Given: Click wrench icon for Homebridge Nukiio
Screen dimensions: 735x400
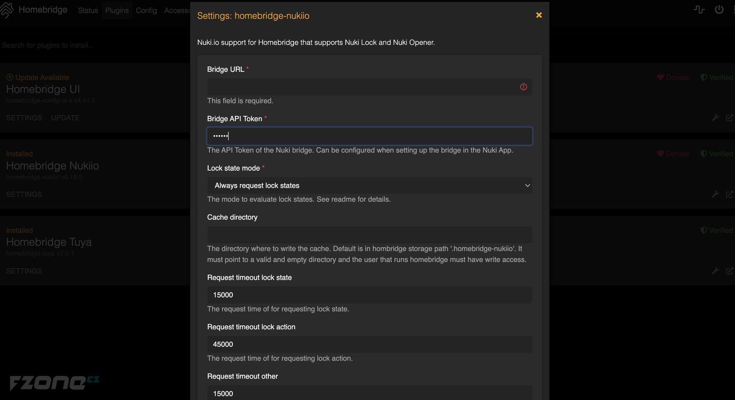Looking at the screenshot, I should click(x=715, y=194).
